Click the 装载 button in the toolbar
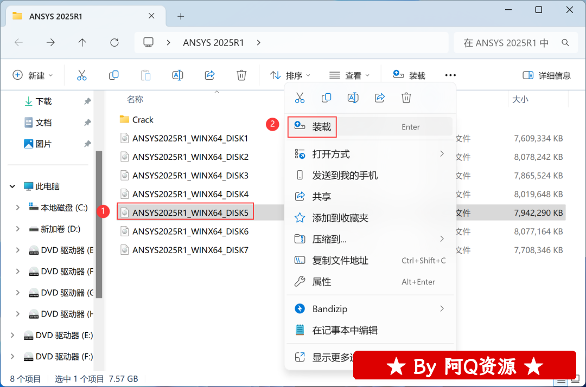586x387 pixels. (409, 75)
